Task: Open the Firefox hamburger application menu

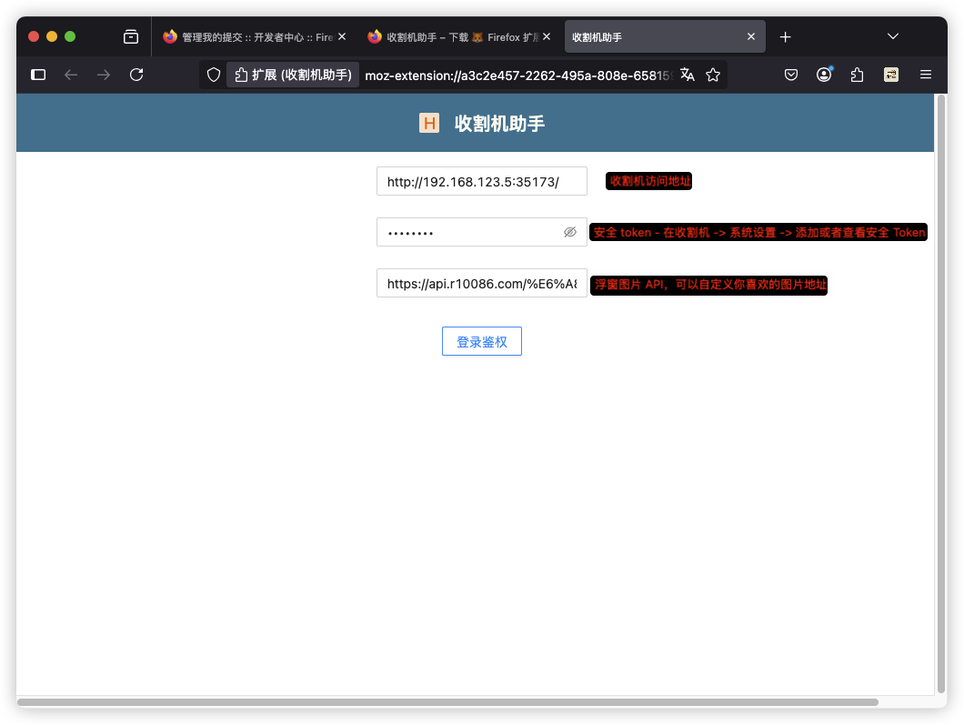Action: click(926, 75)
